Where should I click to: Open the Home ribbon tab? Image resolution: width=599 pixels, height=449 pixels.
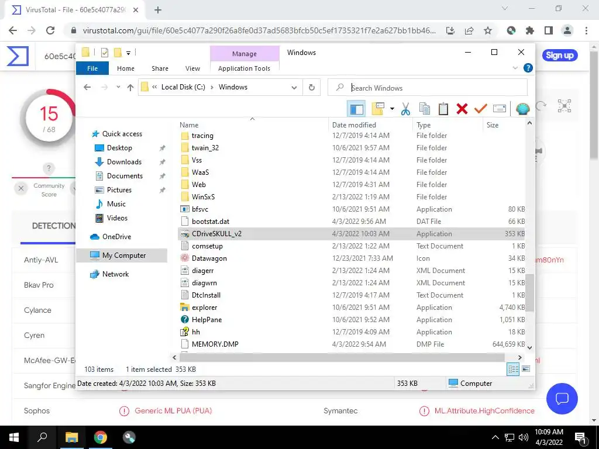tap(126, 68)
